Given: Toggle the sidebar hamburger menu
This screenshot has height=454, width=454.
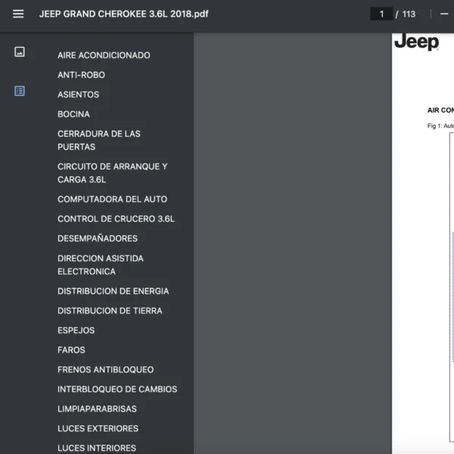Looking at the screenshot, I should tap(18, 14).
